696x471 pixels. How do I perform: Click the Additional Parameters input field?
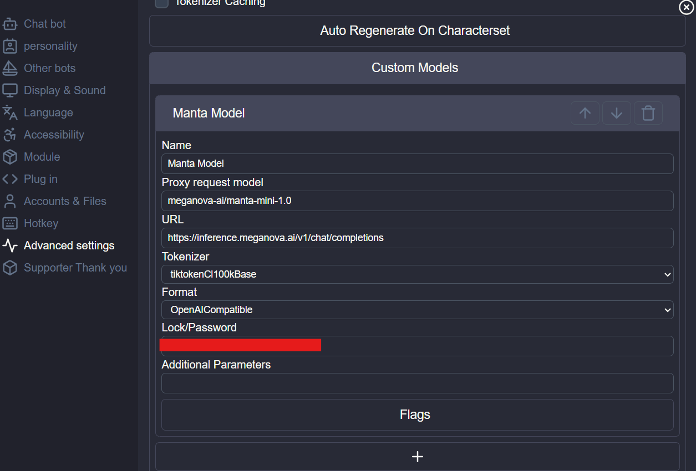coord(417,383)
